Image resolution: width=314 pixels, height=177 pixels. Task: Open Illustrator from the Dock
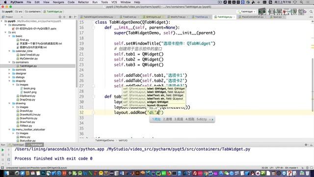click(137, 173)
